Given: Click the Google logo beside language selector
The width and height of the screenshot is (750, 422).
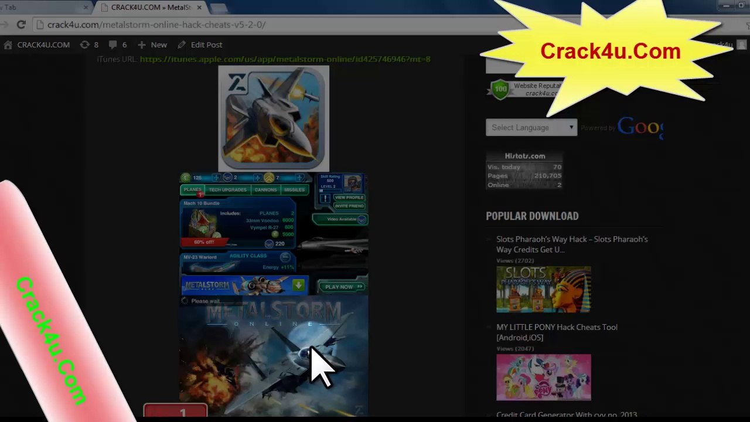Looking at the screenshot, I should (640, 127).
